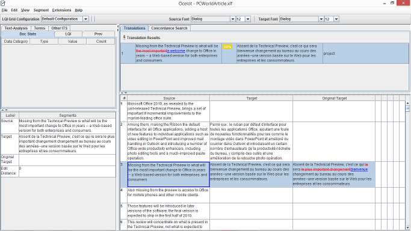411x231 pixels.
Task: Select segment 4 'Also missing from the preview'
Action: [168, 195]
